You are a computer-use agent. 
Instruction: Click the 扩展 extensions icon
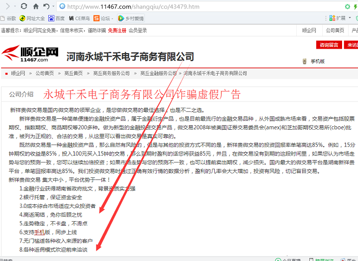tap(332, 18)
